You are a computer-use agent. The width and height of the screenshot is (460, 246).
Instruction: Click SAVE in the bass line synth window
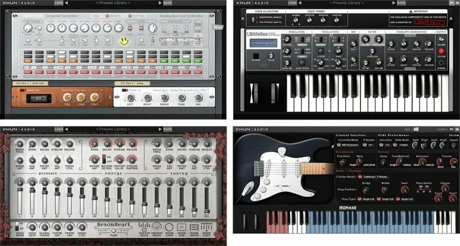point(167,3)
